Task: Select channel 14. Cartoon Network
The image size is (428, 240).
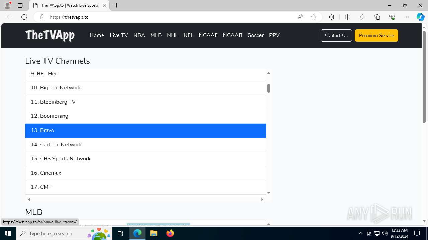Action: pyautogui.click(x=145, y=145)
